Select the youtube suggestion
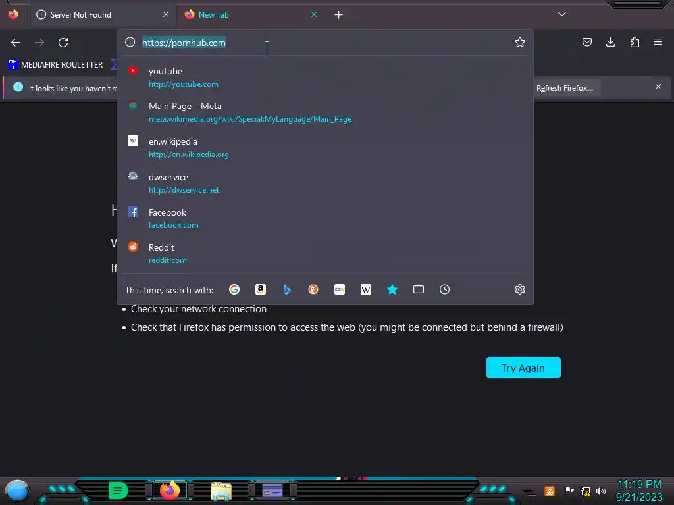 [x=325, y=78]
